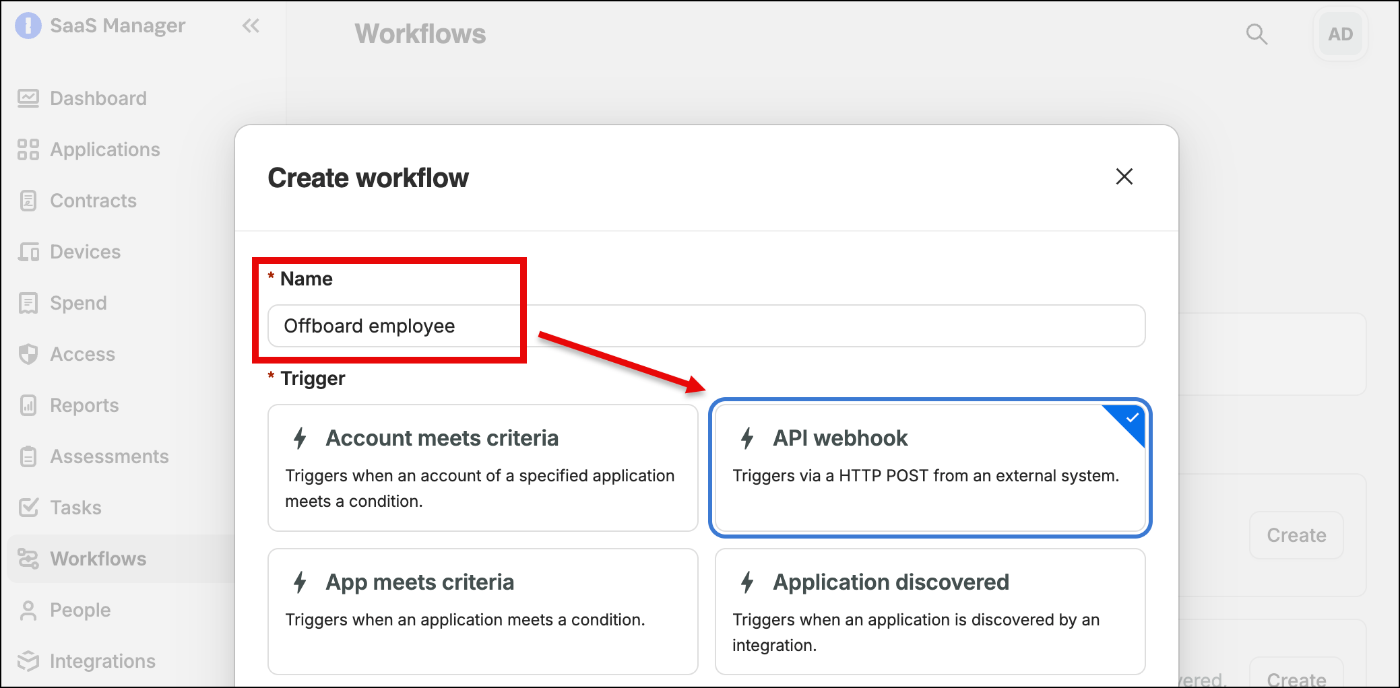The width and height of the screenshot is (1400, 688).
Task: Click the Trigger field label
Action: tap(313, 378)
